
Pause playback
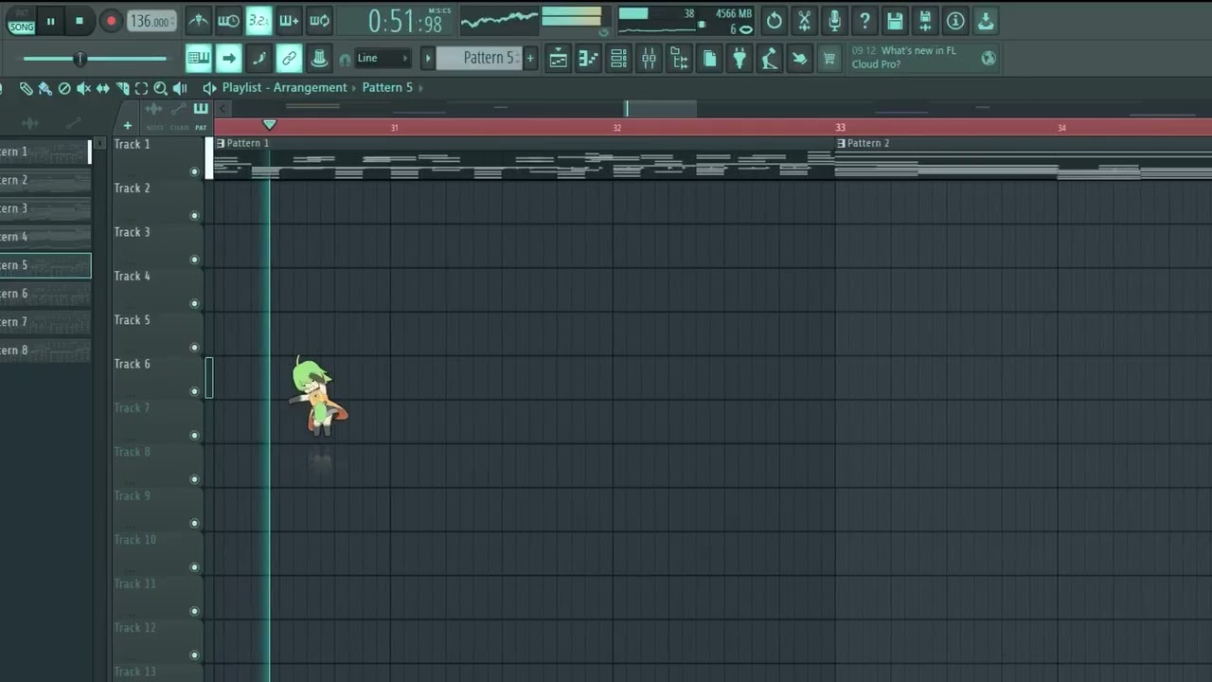tap(51, 21)
